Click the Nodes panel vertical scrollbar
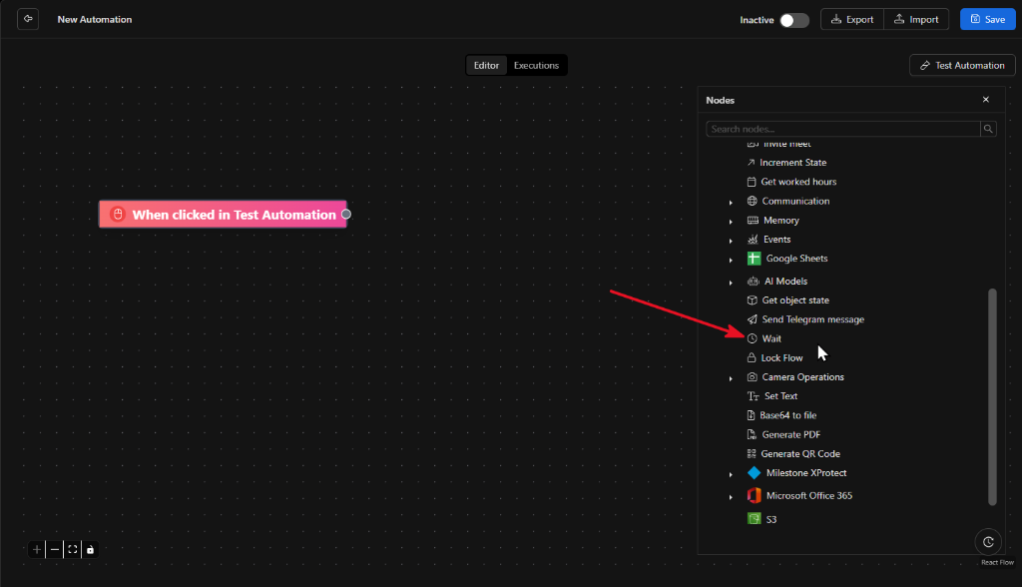This screenshot has width=1022, height=587. point(992,396)
